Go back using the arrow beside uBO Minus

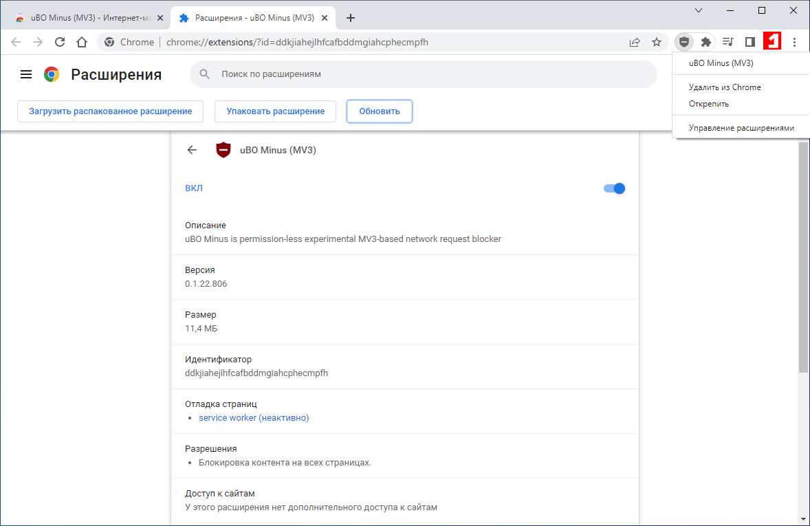(x=192, y=150)
